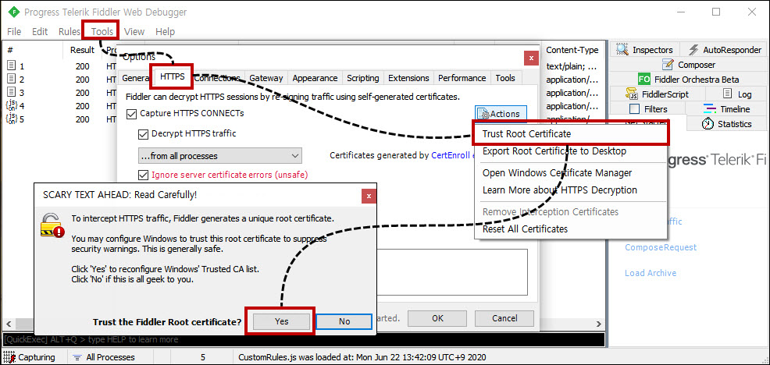The image size is (770, 365).
Task: Toggle Capture HTTPS CONNECTs checkbox
Action: click(131, 113)
